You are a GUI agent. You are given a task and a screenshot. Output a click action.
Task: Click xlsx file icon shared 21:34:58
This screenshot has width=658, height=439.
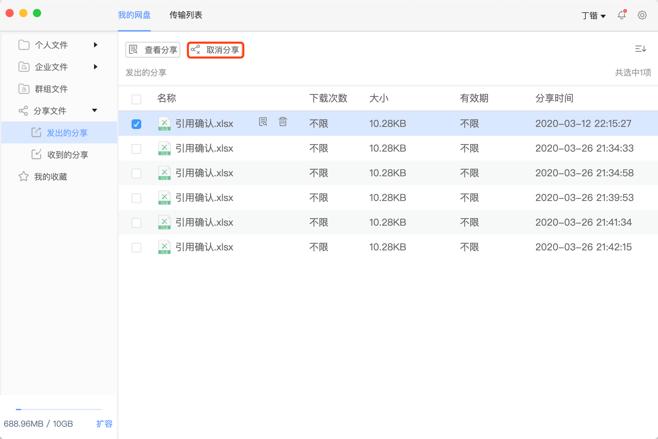[164, 173]
